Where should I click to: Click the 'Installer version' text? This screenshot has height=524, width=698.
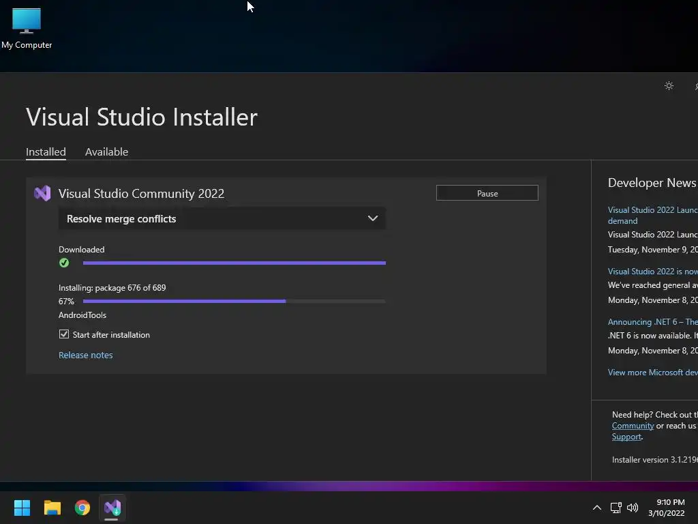[655, 459]
